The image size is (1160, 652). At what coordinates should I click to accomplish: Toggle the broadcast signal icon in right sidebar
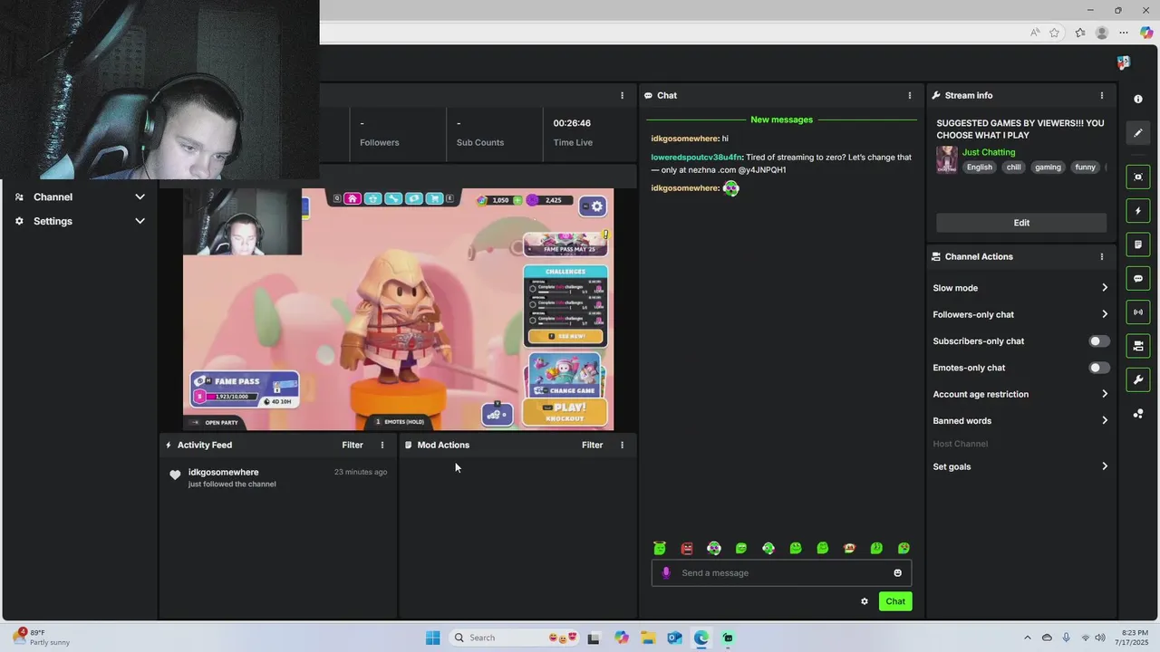tap(1138, 312)
